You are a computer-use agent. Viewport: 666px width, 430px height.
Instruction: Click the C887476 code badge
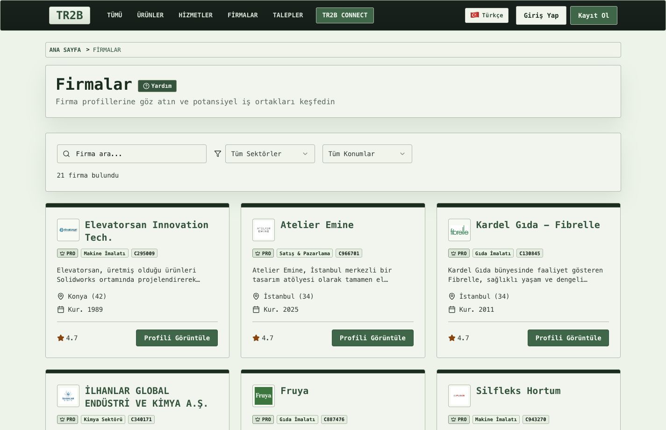[x=334, y=419]
